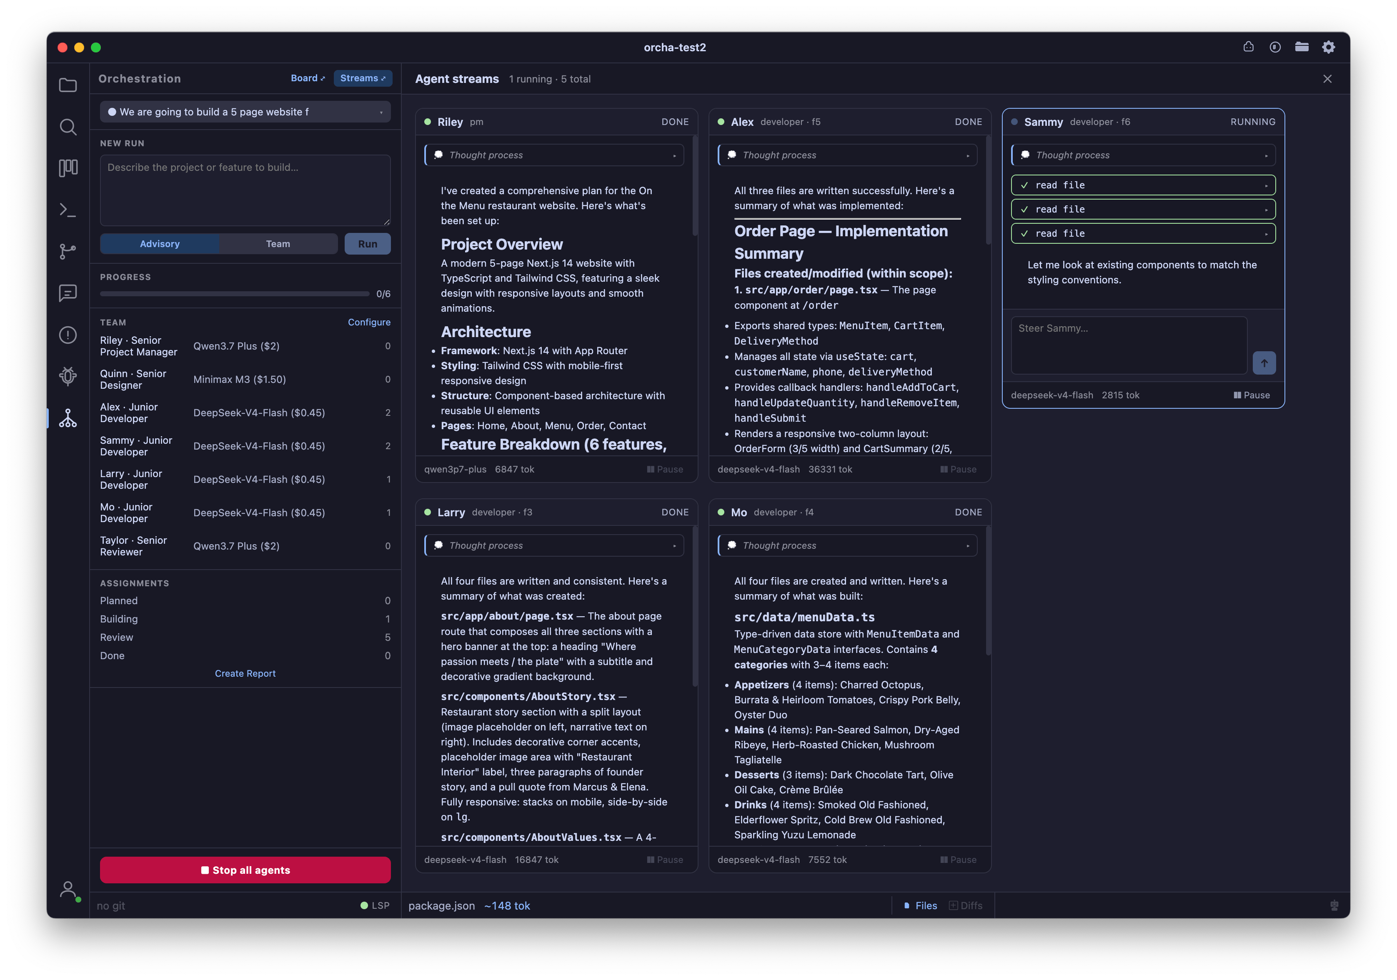Click LSP status indicator

click(x=375, y=905)
